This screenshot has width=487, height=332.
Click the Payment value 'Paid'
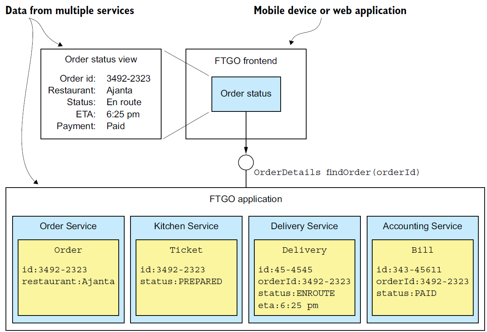(116, 126)
